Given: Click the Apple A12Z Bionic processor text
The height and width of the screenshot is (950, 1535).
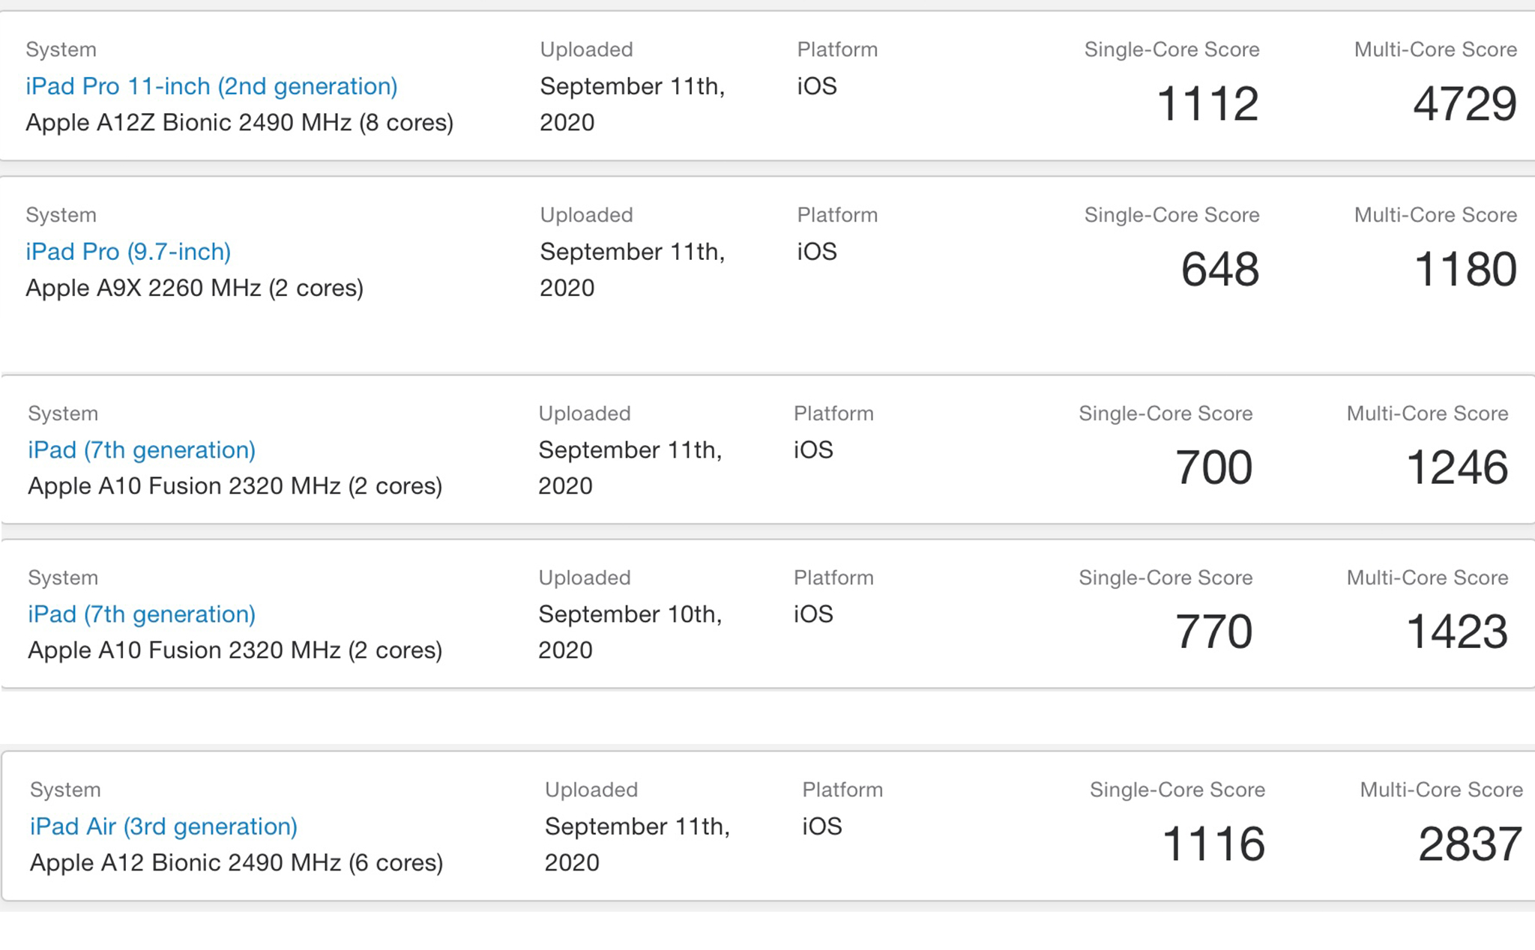Looking at the screenshot, I should point(239,122).
